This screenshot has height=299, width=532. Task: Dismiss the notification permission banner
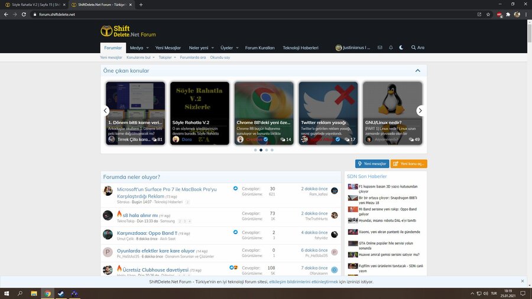(523, 281)
